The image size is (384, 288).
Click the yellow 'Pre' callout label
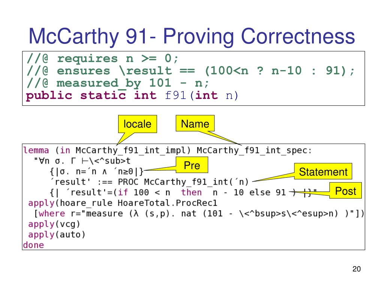[x=192, y=165]
